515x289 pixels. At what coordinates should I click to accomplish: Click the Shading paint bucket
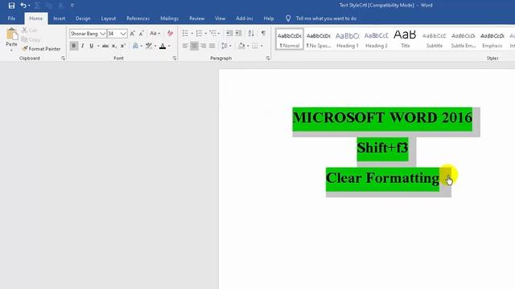[241, 46]
